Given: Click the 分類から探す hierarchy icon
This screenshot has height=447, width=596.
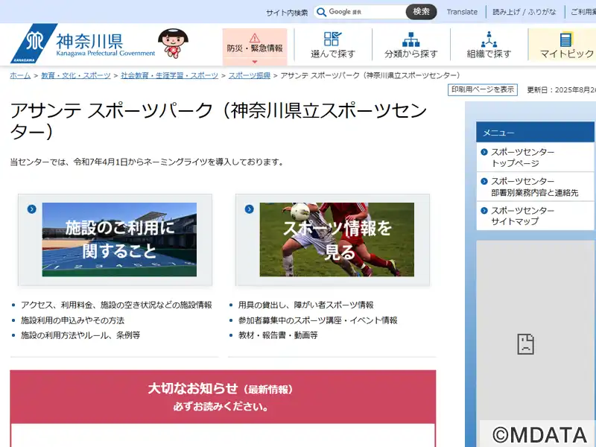Looking at the screenshot, I should coord(411,39).
